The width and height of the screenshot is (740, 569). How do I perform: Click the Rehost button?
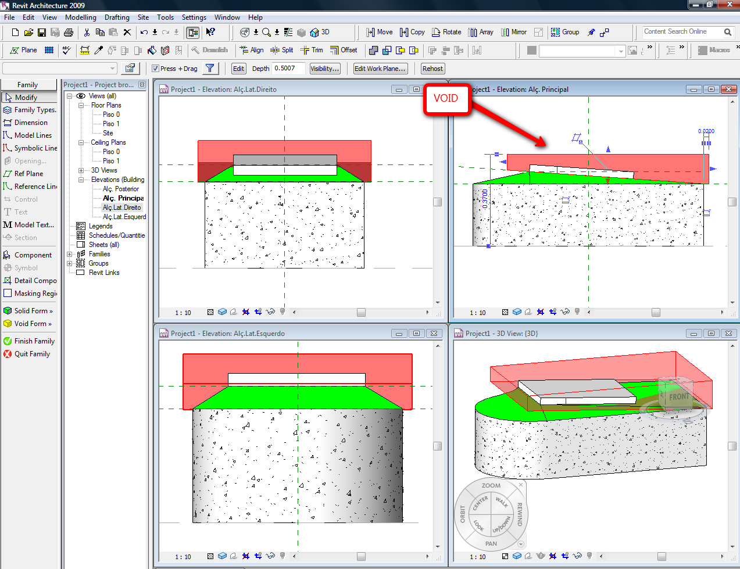point(432,69)
